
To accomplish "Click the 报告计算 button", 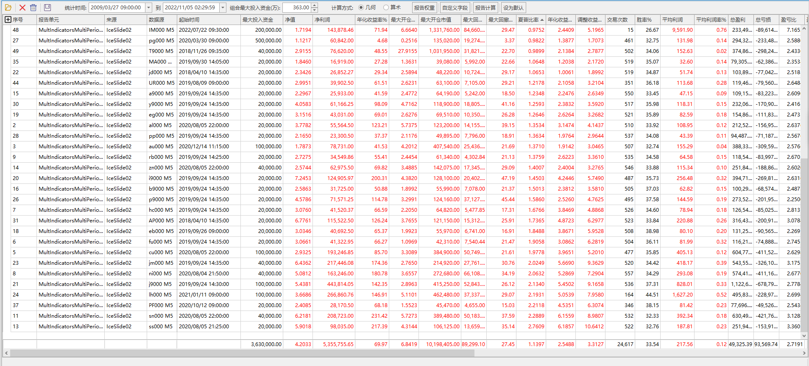I will 485,8.
